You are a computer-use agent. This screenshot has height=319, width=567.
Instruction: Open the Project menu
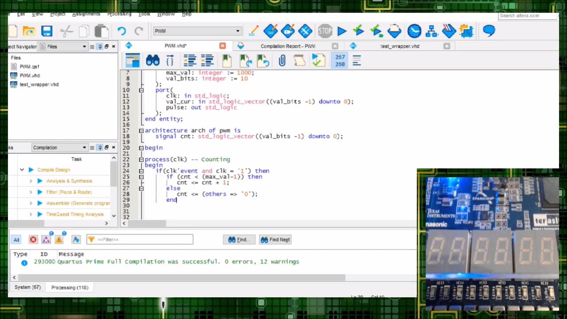(58, 14)
